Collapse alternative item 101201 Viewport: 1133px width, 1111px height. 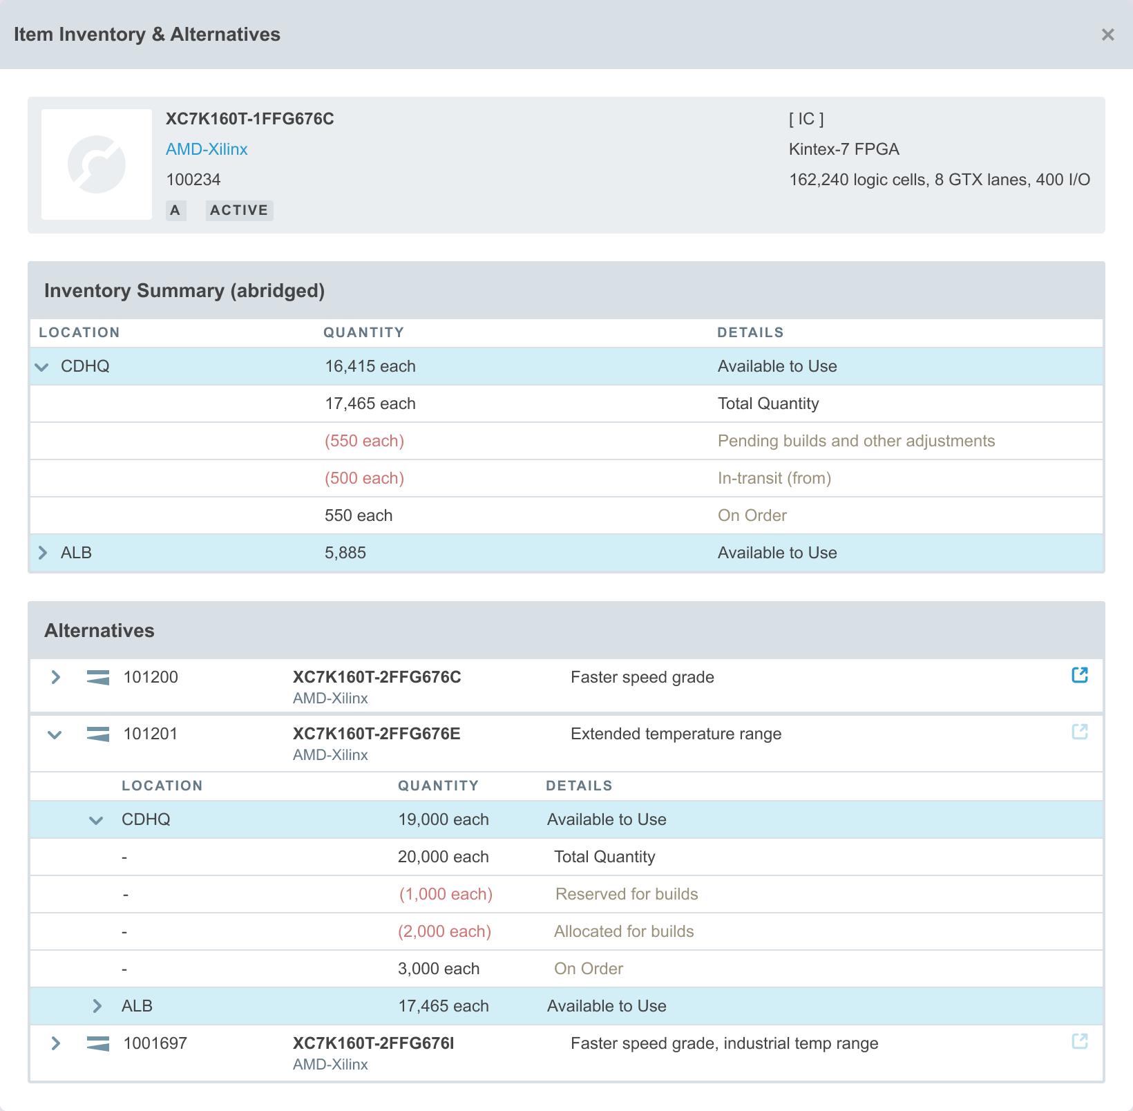[55, 734]
